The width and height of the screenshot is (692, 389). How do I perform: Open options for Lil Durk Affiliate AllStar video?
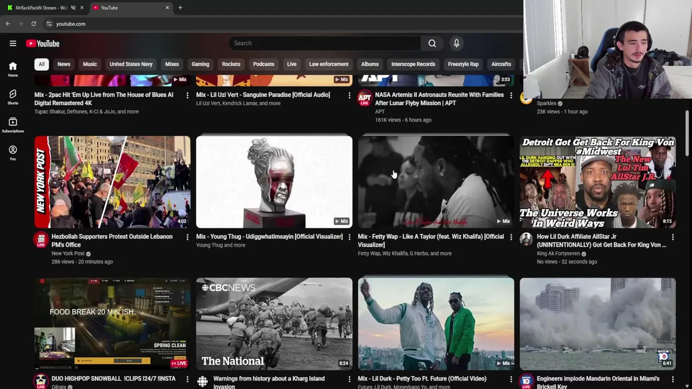pos(673,237)
